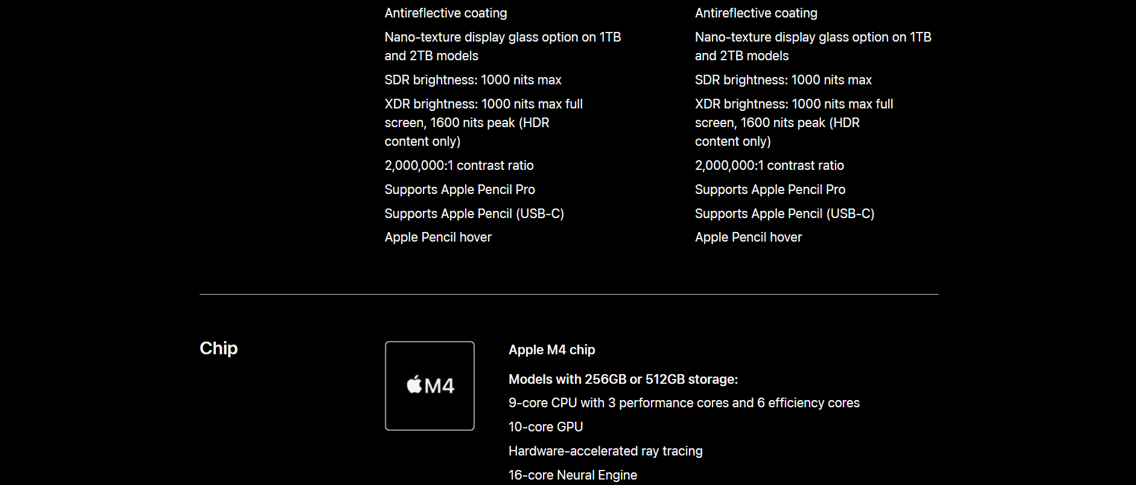Screen dimensions: 1136x485
Task: Click the Hardware-accelerated ray tracing line
Action: [x=605, y=451]
